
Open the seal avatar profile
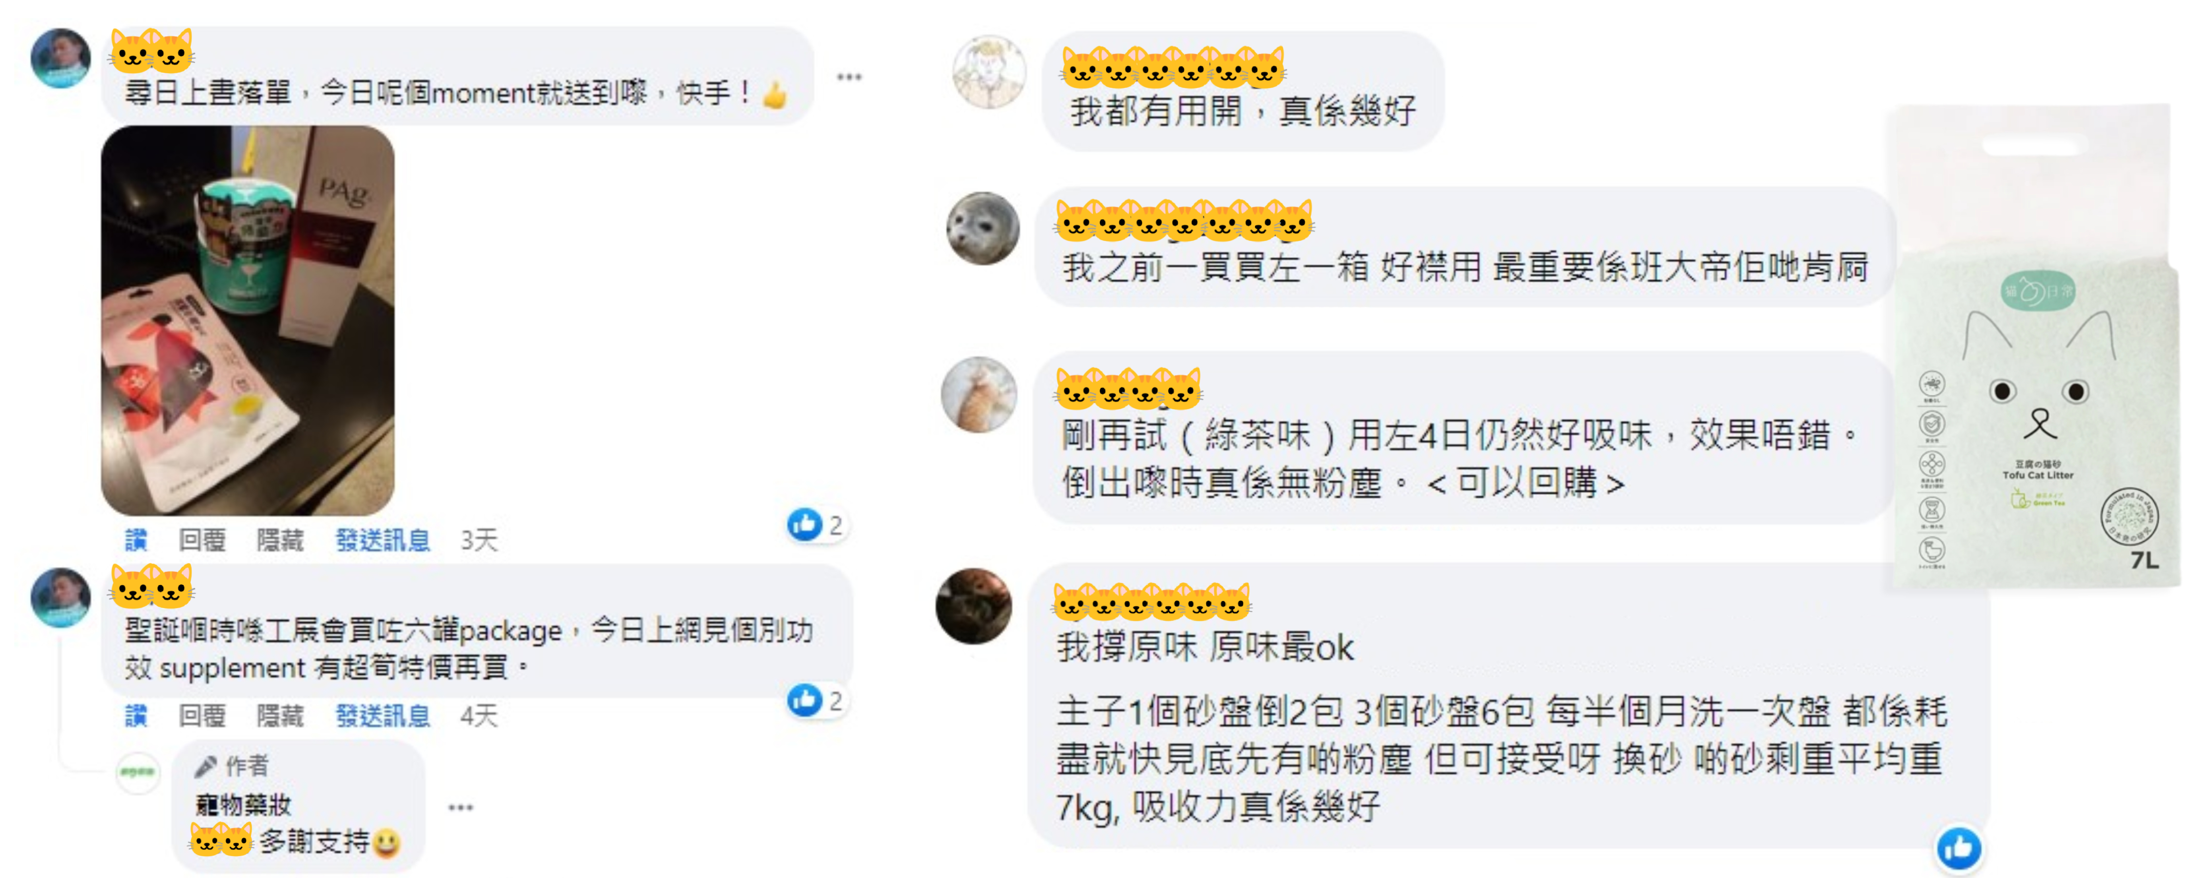click(x=983, y=228)
